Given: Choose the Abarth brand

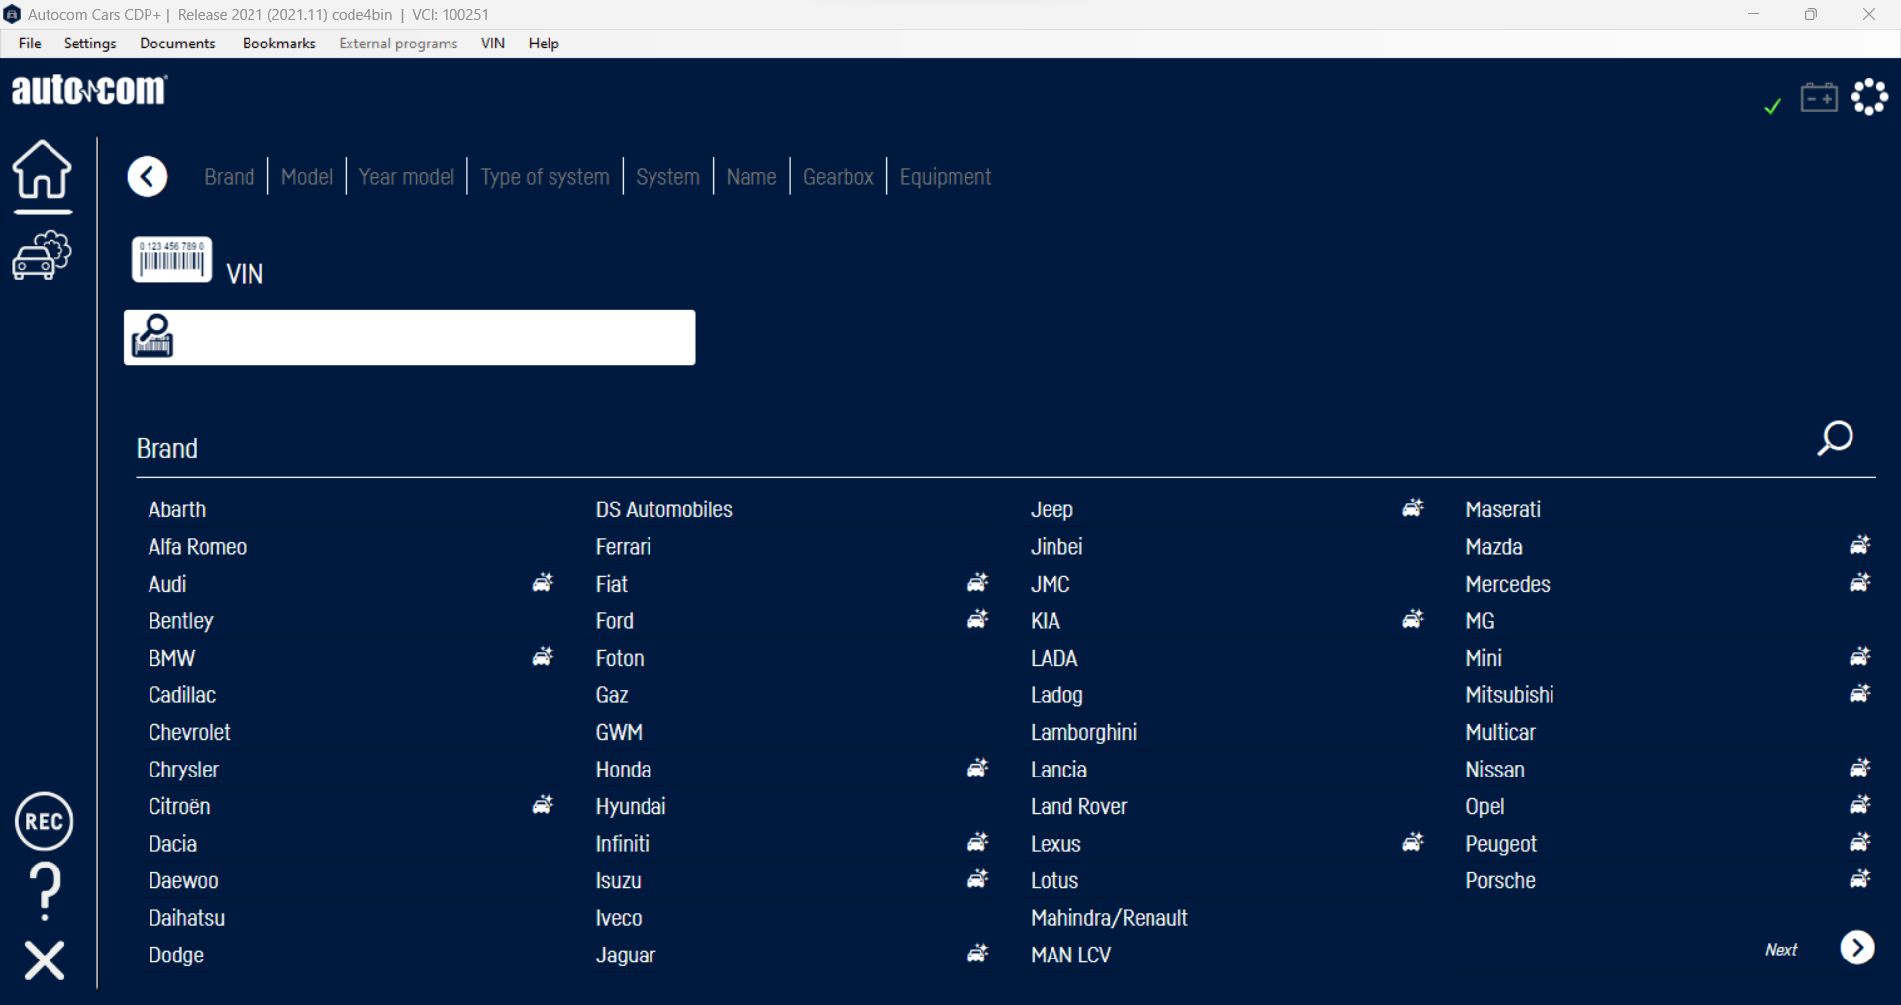Looking at the screenshot, I should [177, 509].
